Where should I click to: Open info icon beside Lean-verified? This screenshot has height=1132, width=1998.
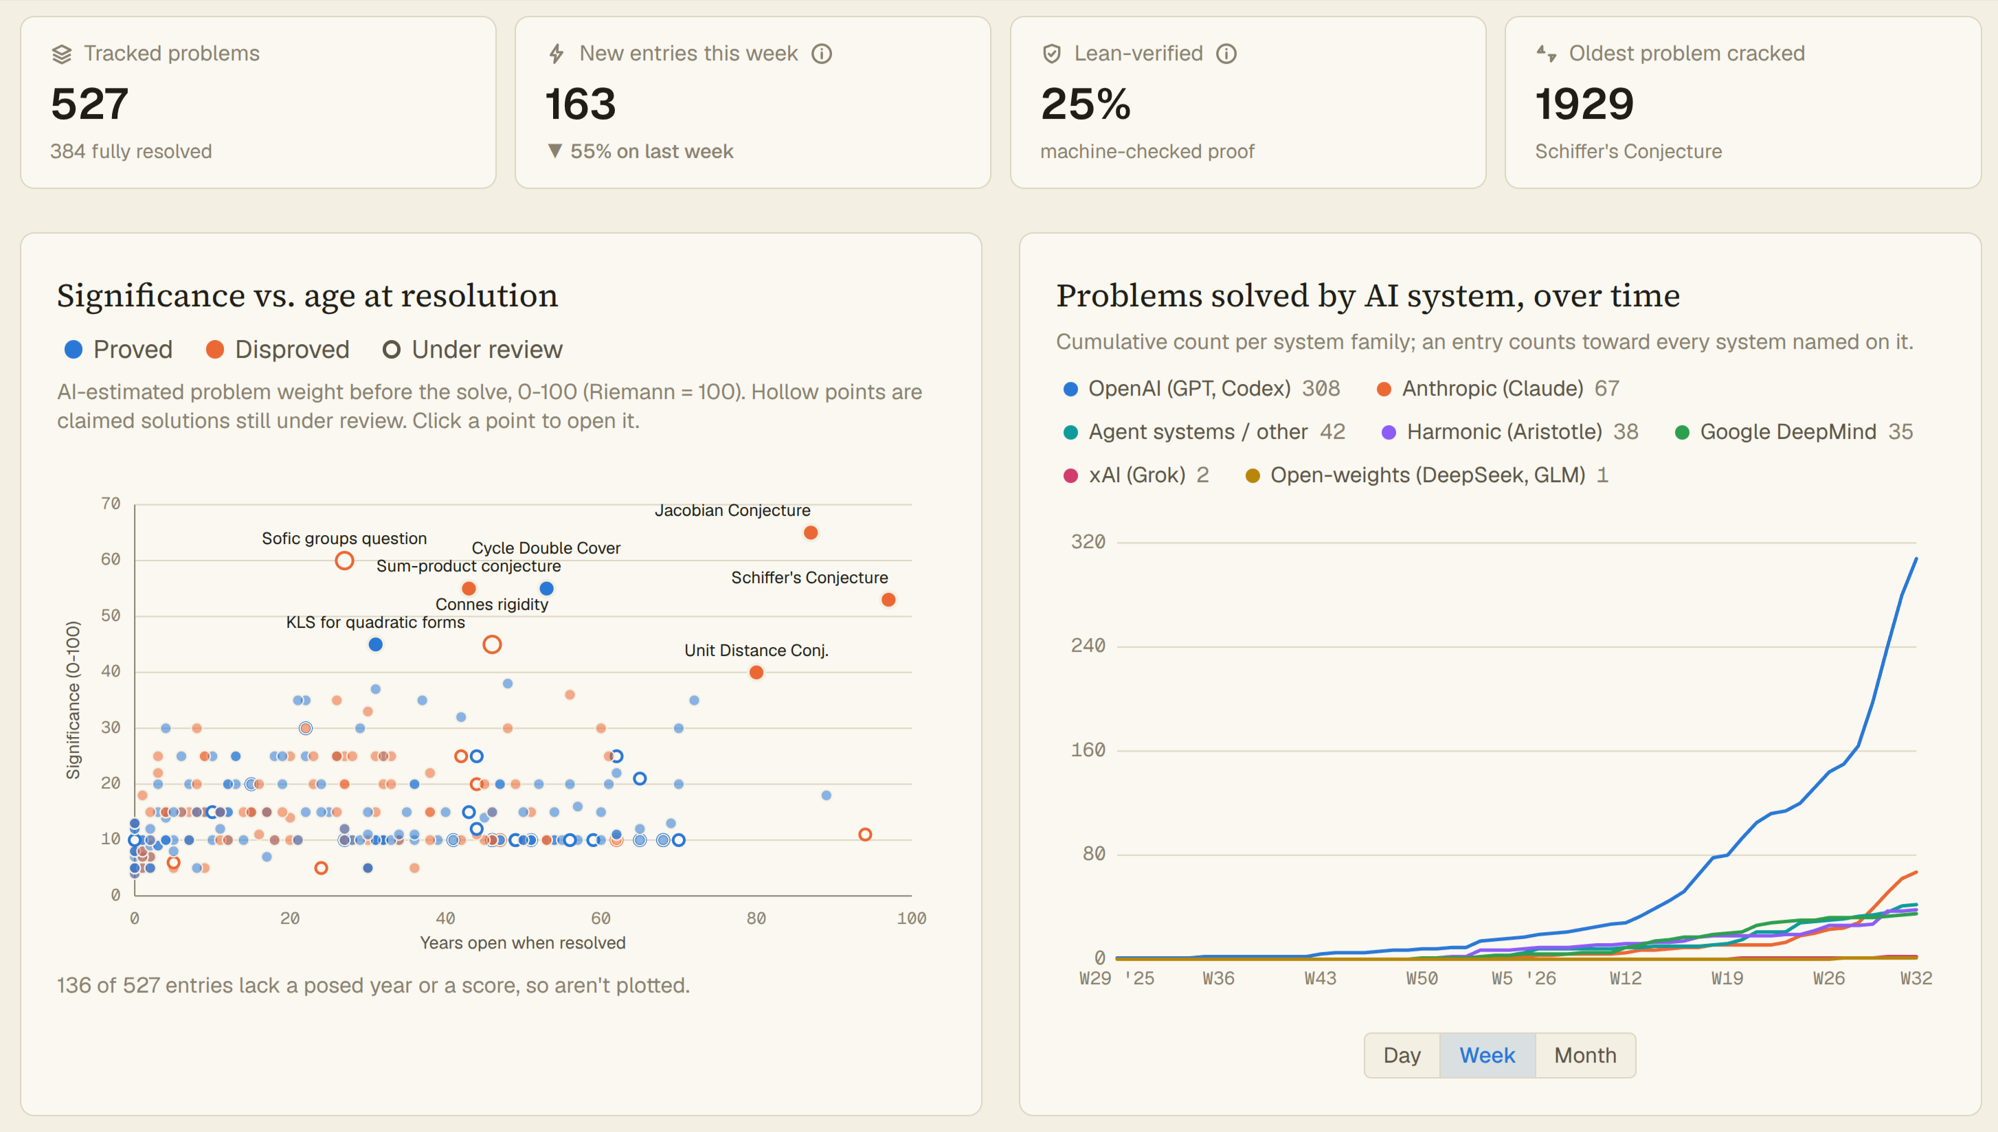(1226, 54)
